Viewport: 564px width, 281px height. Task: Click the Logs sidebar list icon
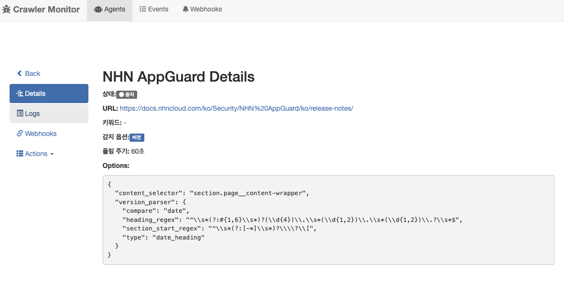pos(20,114)
